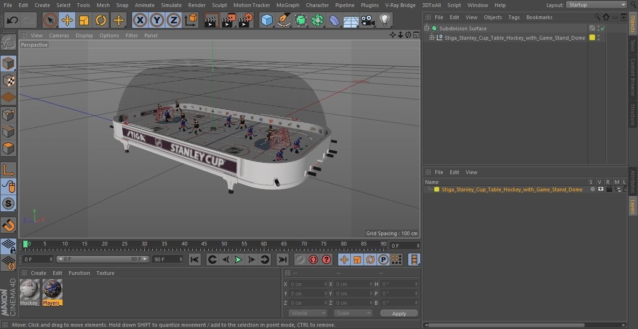This screenshot has height=329, width=638.
Task: Toggle Z axis lock
Action: point(174,21)
